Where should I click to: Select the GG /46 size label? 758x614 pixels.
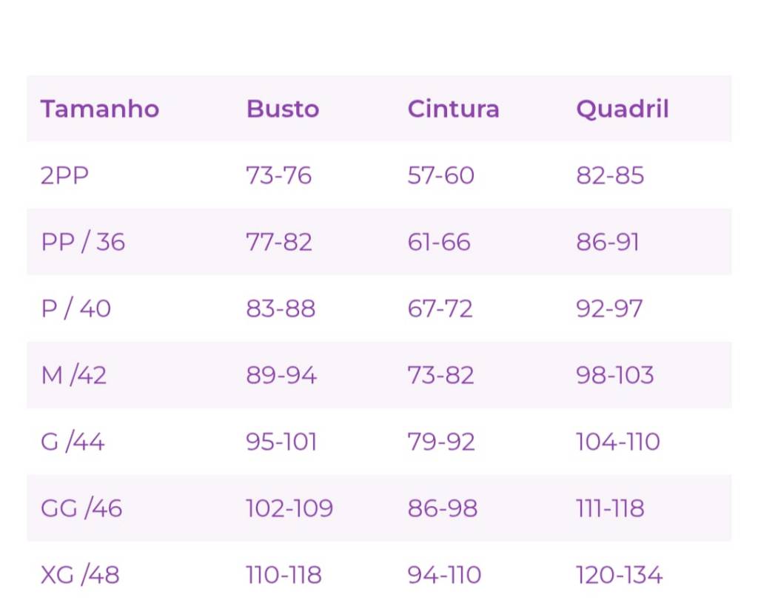tap(81, 508)
